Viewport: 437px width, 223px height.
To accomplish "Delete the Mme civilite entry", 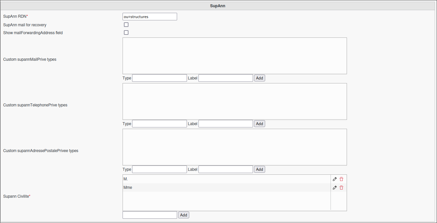I will click(341, 188).
